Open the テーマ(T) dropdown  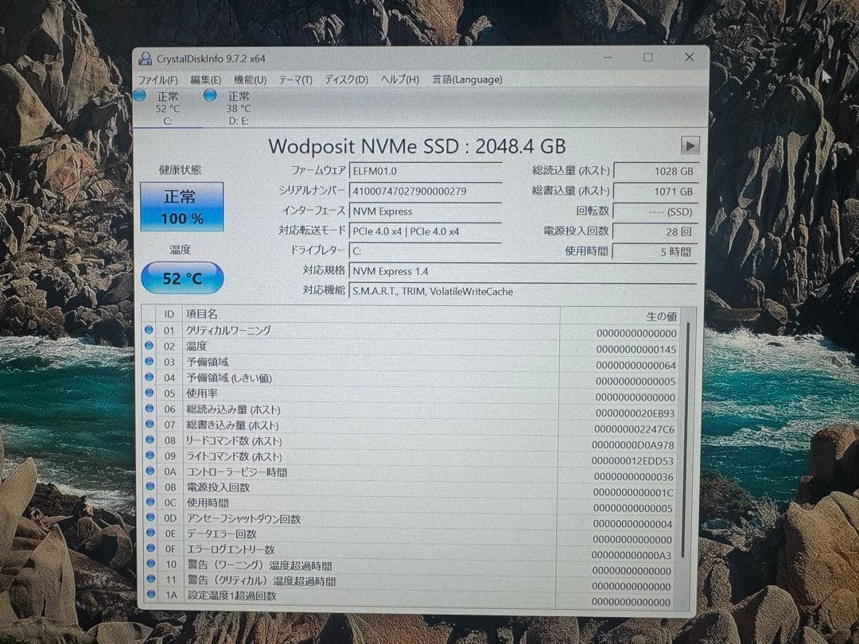tap(293, 80)
